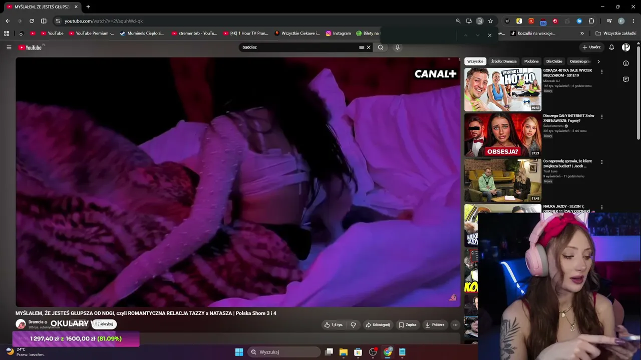
Task: Click the Wyszukaj taskbar search box
Action: [x=284, y=352]
